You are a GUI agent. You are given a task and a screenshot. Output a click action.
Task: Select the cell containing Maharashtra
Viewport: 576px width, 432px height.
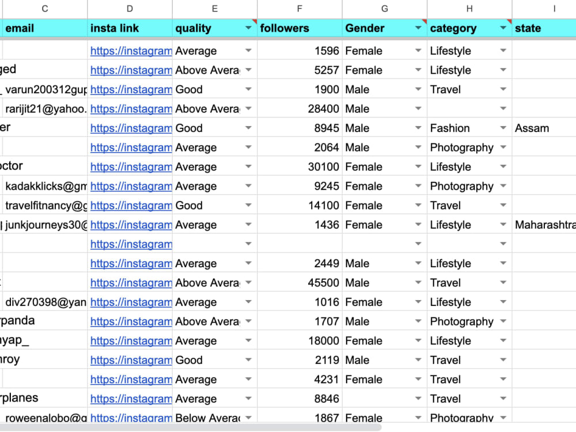544,225
